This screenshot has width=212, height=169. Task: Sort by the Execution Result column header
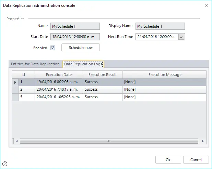tap(103, 75)
